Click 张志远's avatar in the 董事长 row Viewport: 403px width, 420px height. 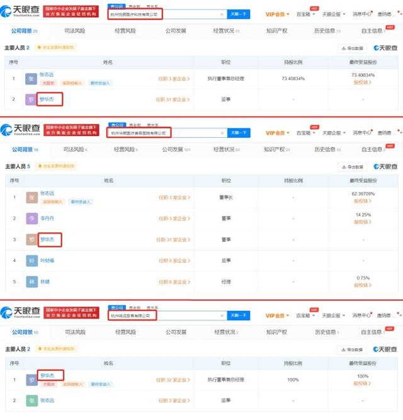[x=32, y=198]
